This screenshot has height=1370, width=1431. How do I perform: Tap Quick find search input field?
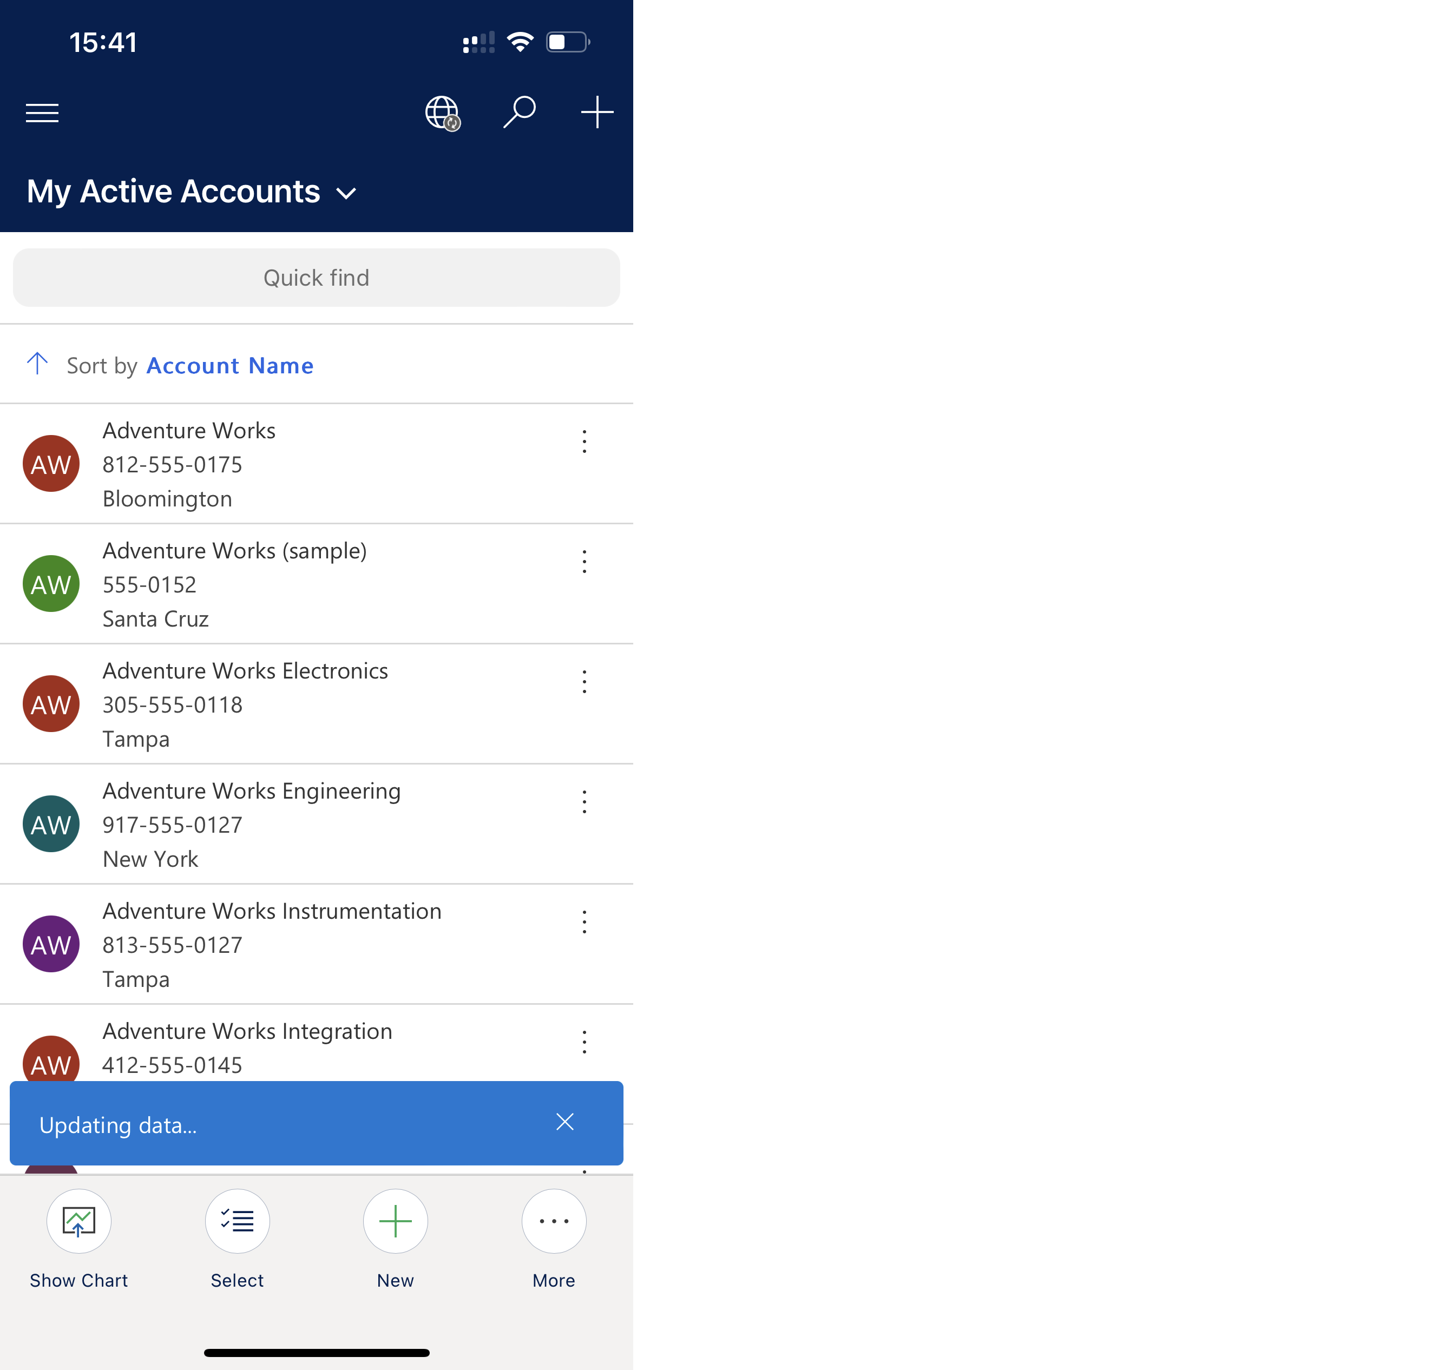click(316, 276)
